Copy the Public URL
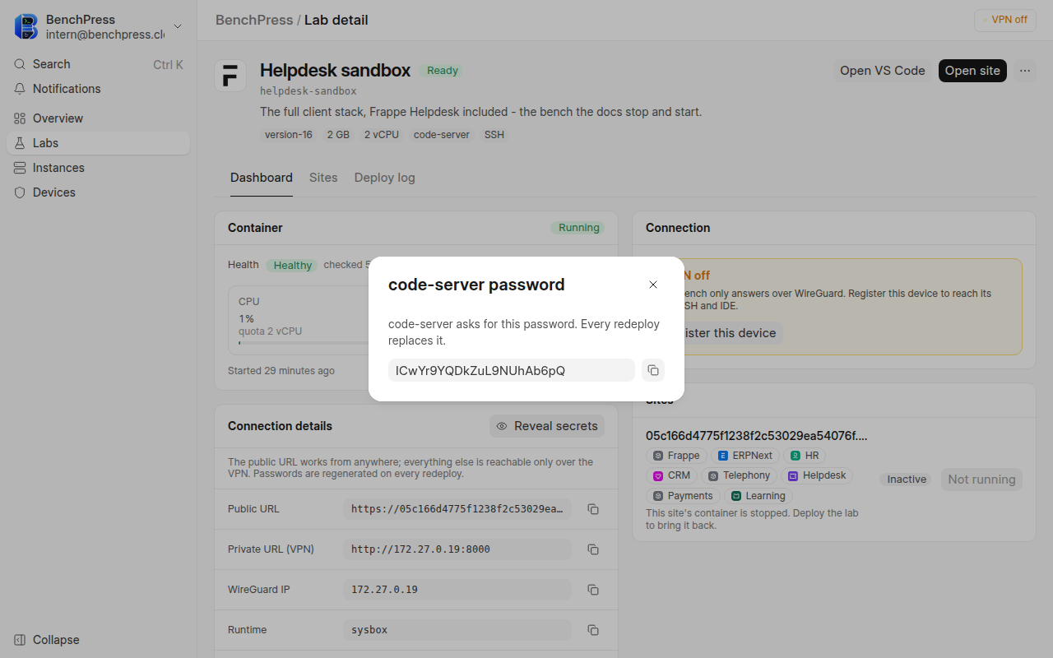This screenshot has width=1053, height=658. 592,509
